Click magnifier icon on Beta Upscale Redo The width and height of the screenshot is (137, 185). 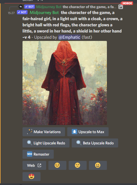pyautogui.click(x=79, y=143)
